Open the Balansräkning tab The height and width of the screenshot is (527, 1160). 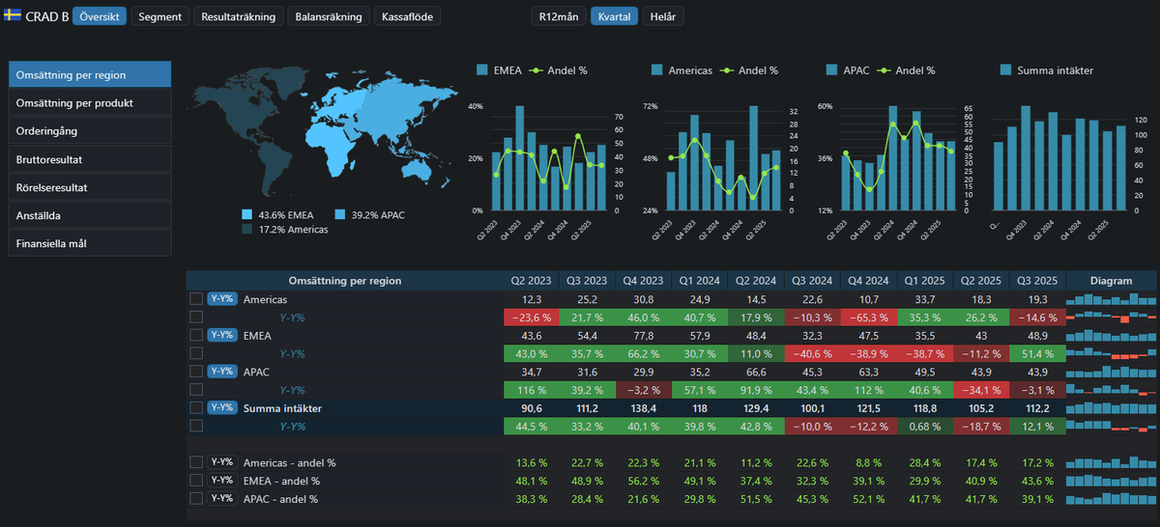329,16
